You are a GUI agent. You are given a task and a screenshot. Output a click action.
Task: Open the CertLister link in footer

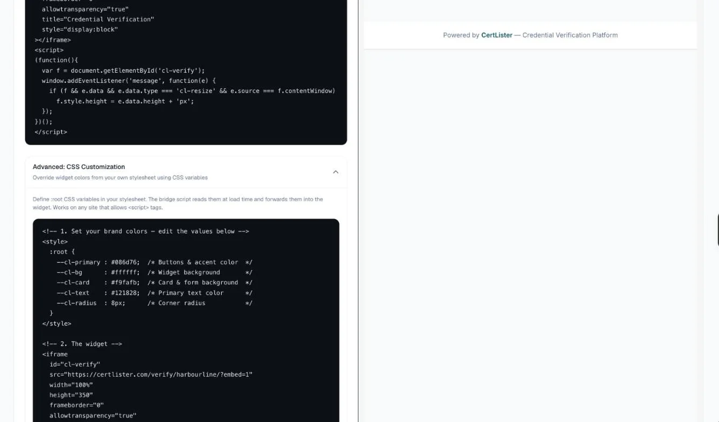pos(496,35)
